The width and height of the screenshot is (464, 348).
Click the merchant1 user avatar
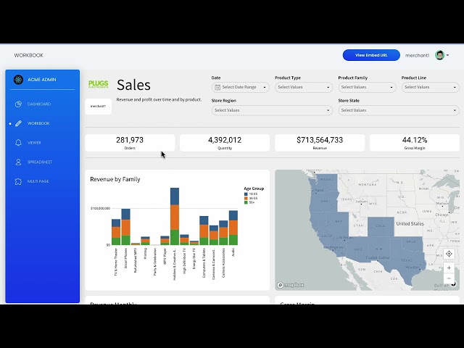click(440, 55)
